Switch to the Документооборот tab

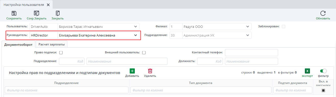tap(18, 44)
